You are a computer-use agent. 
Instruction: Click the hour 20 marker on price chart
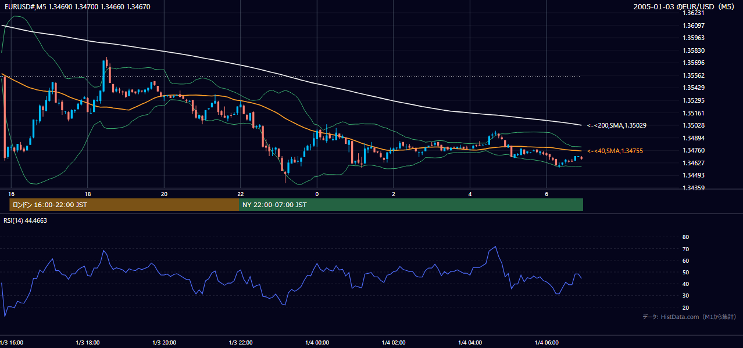point(164,194)
